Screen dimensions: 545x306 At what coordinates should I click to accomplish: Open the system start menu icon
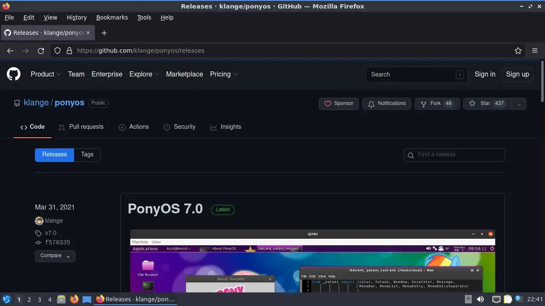(x=6, y=299)
